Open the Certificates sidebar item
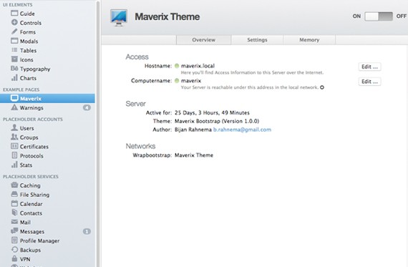This screenshot has height=267, width=408. (47, 146)
